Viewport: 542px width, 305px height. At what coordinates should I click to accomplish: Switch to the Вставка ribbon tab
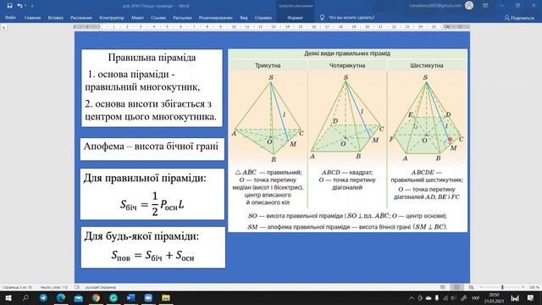tap(55, 17)
